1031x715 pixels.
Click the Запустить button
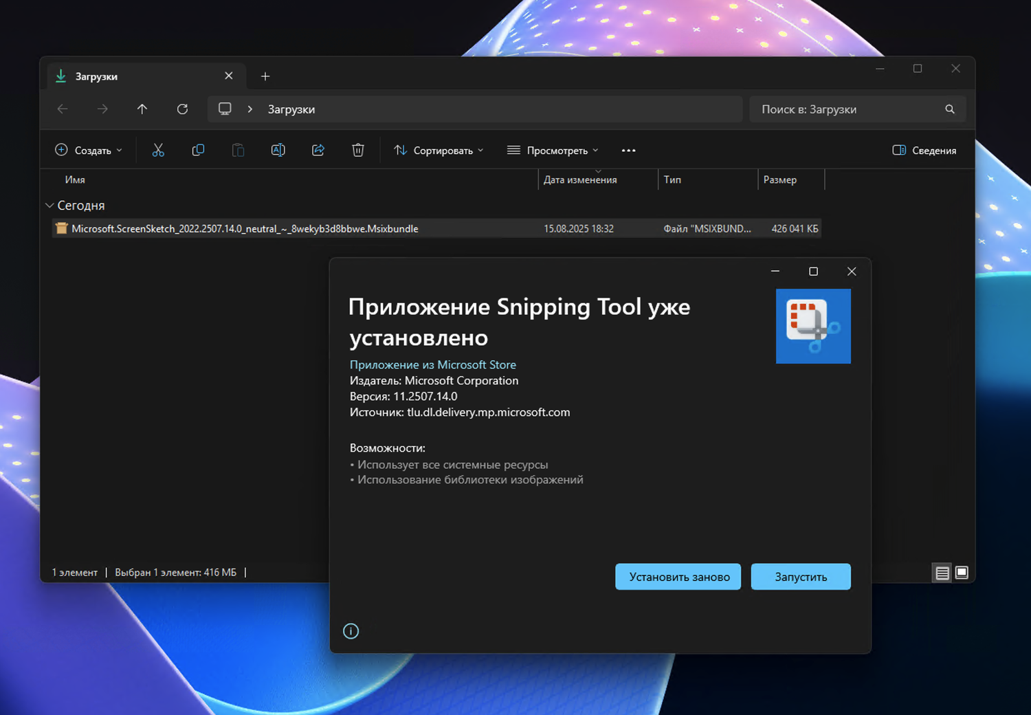point(801,577)
